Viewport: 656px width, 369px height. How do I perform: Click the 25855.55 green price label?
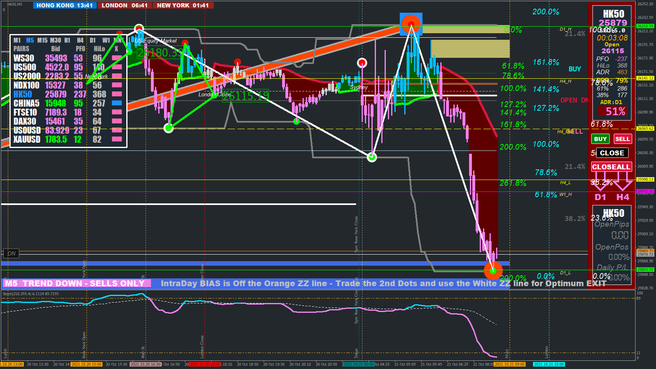click(645, 270)
